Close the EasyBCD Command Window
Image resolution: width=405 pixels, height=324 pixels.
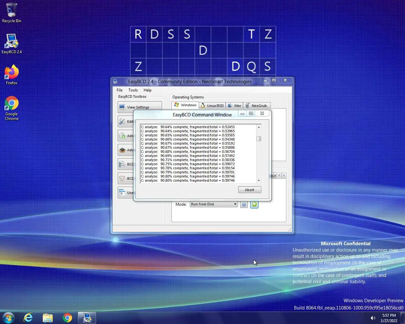pyautogui.click(x=262, y=113)
